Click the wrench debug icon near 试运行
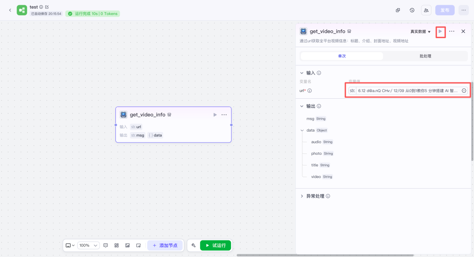Image resolution: width=474 pixels, height=257 pixels. pos(194,246)
